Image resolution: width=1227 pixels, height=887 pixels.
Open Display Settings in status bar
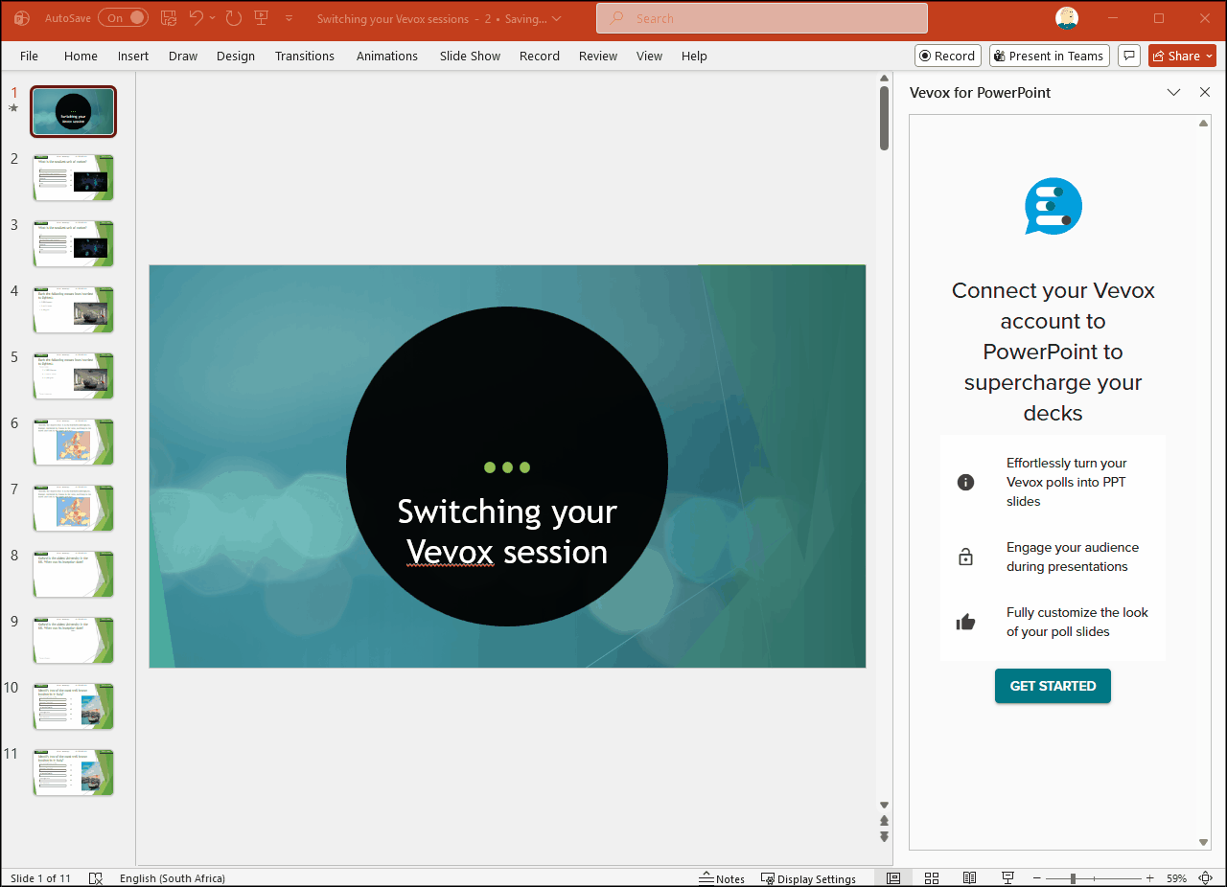coord(808,878)
